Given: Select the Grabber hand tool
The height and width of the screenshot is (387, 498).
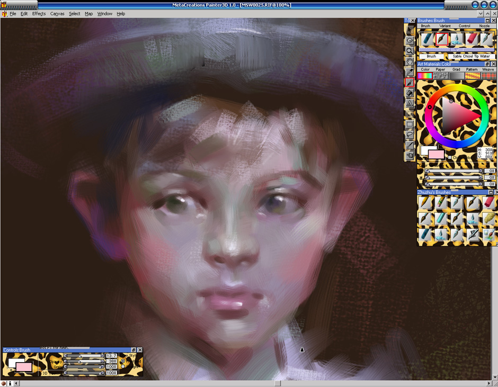Looking at the screenshot, I should (410, 61).
